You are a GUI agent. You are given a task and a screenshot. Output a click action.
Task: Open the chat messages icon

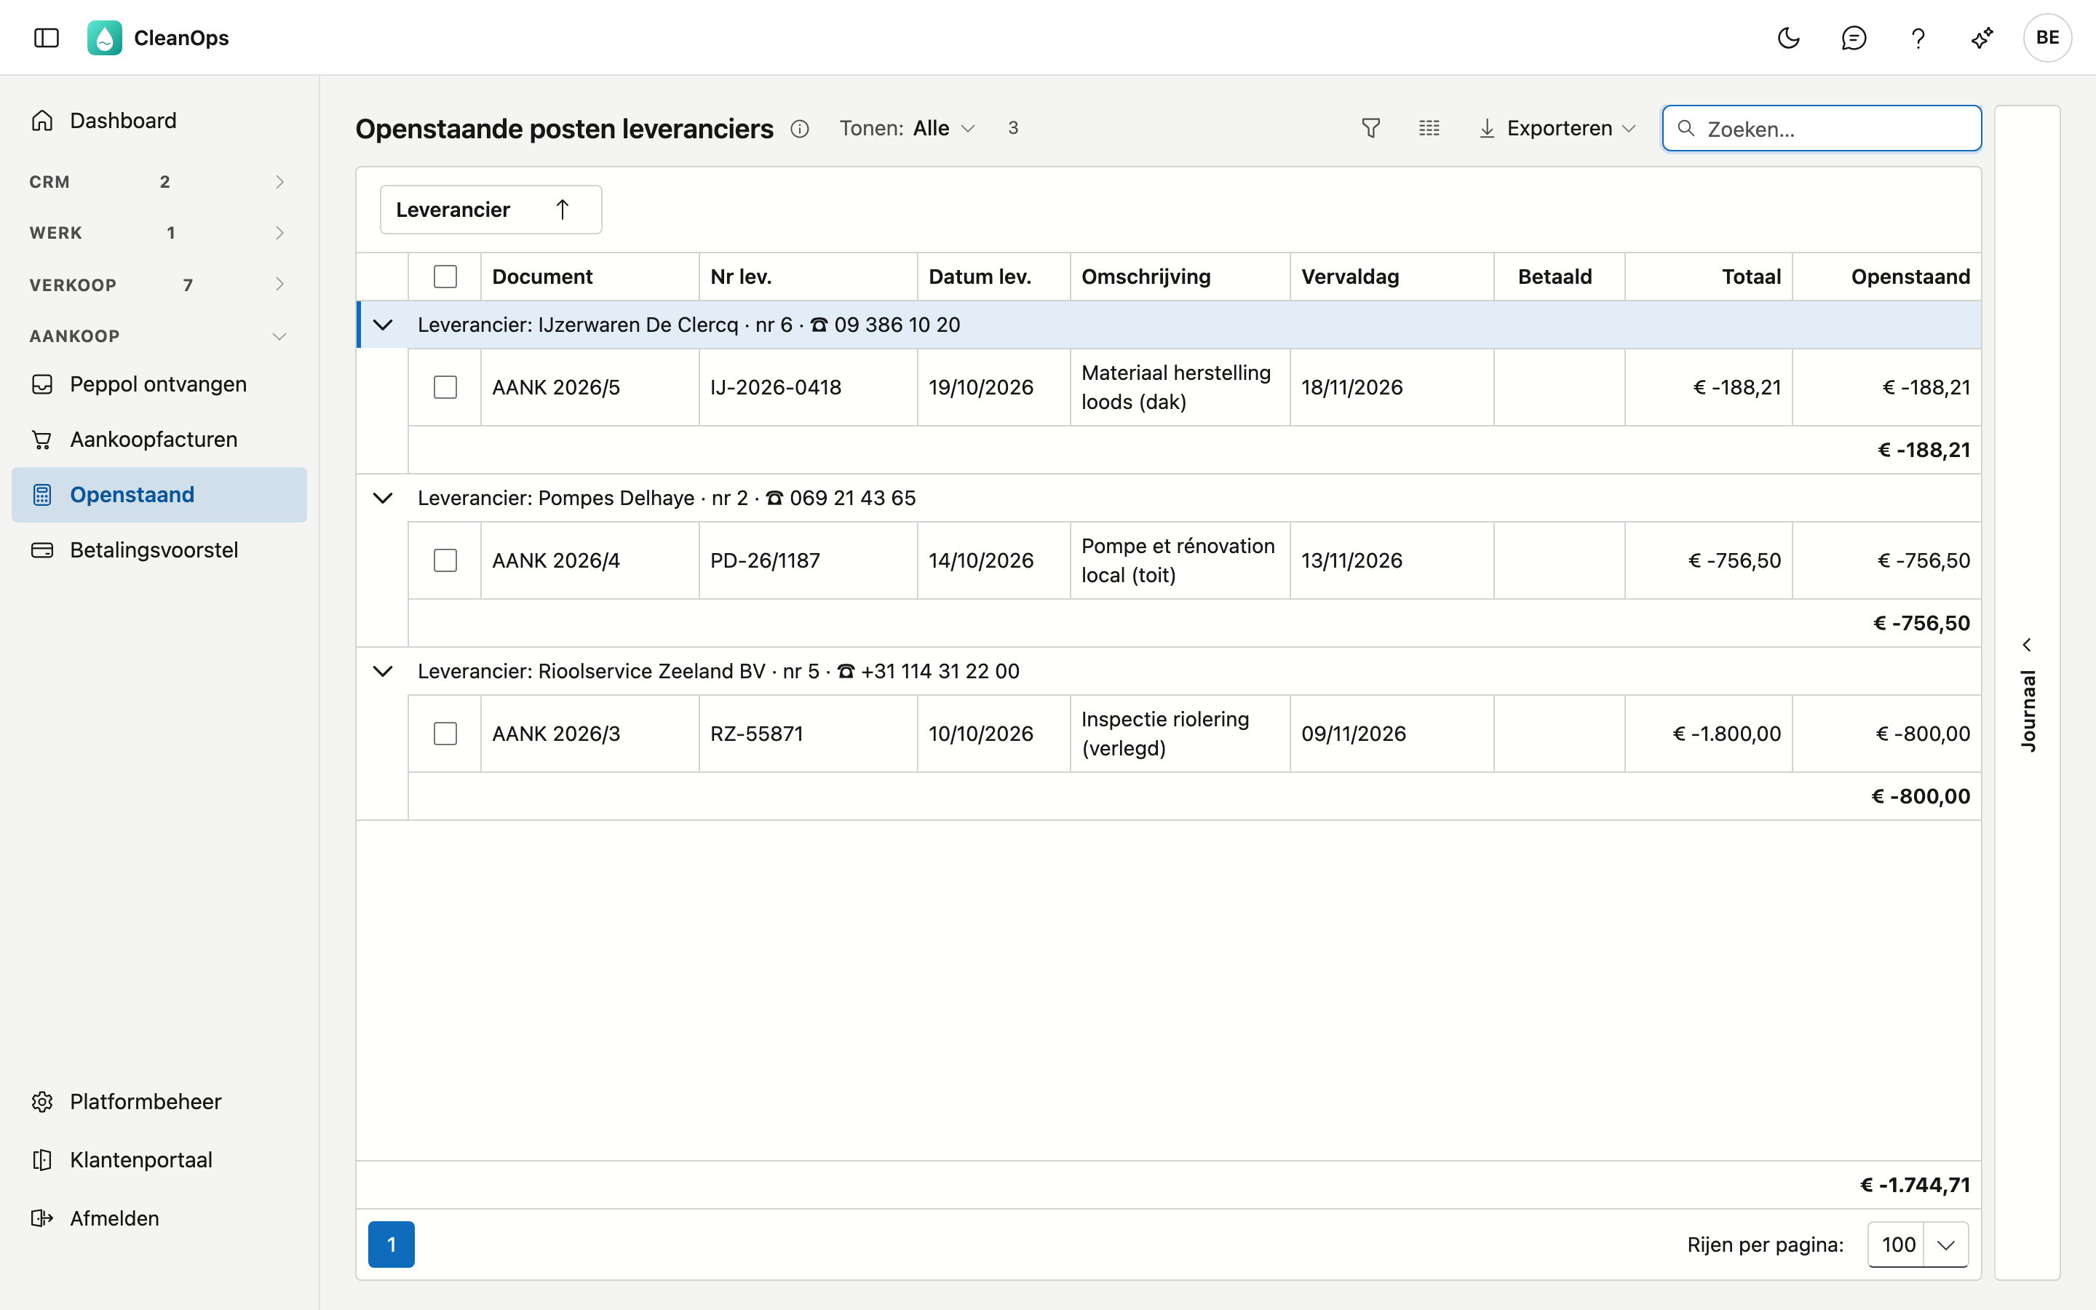(1854, 38)
